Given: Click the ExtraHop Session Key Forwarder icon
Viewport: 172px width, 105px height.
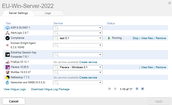Looking at the screenshot, I should 7,54.
